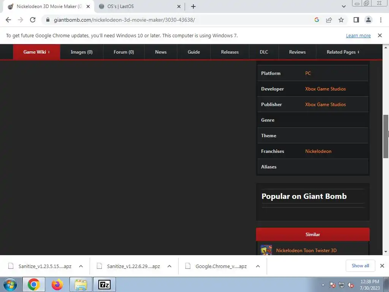The image size is (389, 292).
Task: Expand options for the Sanitize_v1.22.6.29 download
Action: click(x=169, y=266)
